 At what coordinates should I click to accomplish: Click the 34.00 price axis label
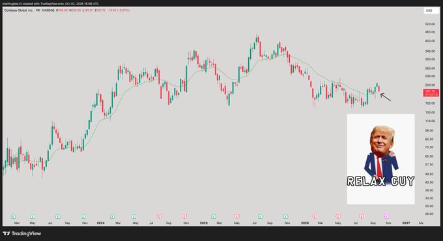pyautogui.click(x=430, y=199)
